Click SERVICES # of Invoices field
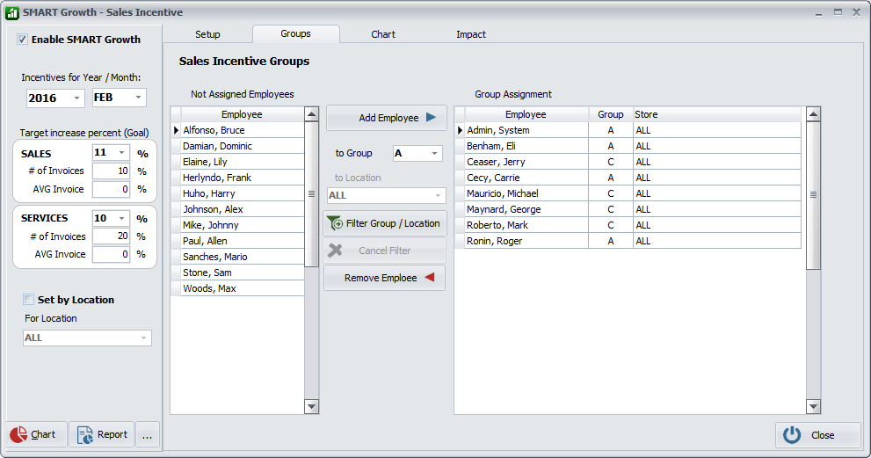The height and width of the screenshot is (458, 871). (111, 236)
